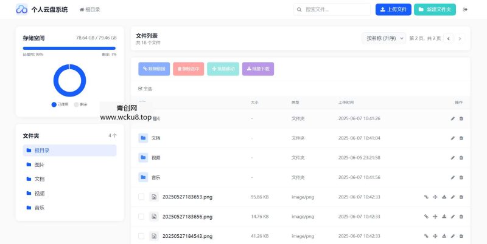487x244 pixels.
Task: Go to previous page of file list
Action: point(449,39)
